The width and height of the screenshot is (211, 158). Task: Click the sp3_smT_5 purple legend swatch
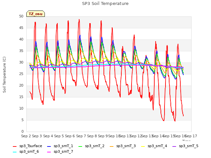174,146
